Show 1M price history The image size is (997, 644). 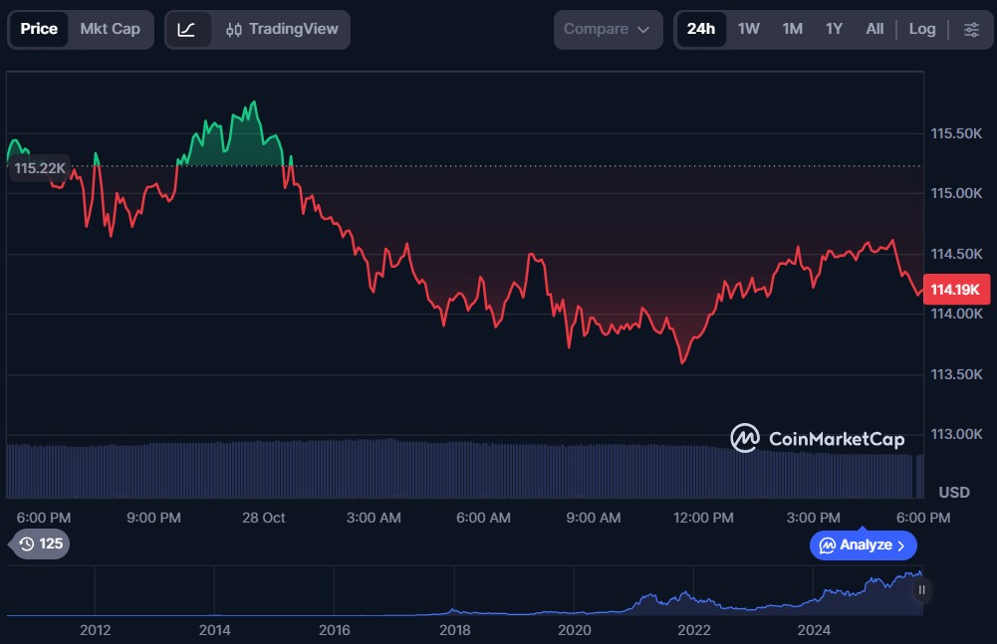pyautogui.click(x=792, y=30)
